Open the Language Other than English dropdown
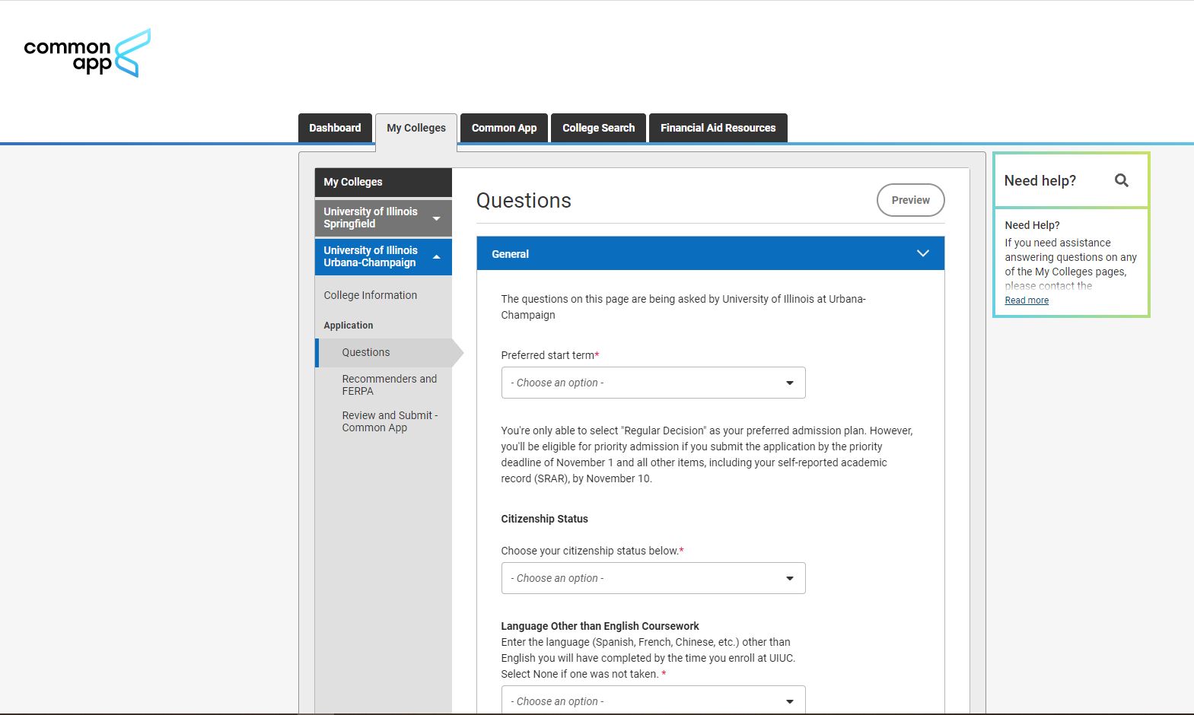Image resolution: width=1194 pixels, height=715 pixels. click(653, 701)
